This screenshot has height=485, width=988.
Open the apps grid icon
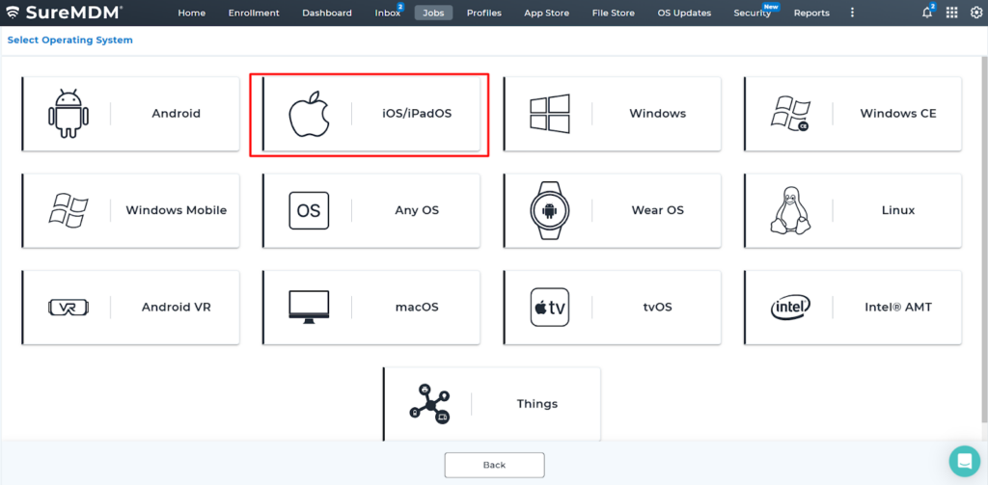pyautogui.click(x=951, y=13)
